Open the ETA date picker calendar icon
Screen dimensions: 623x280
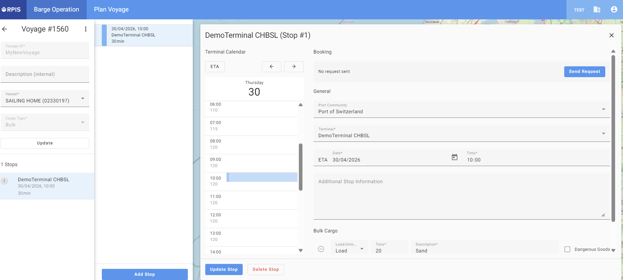pos(455,157)
